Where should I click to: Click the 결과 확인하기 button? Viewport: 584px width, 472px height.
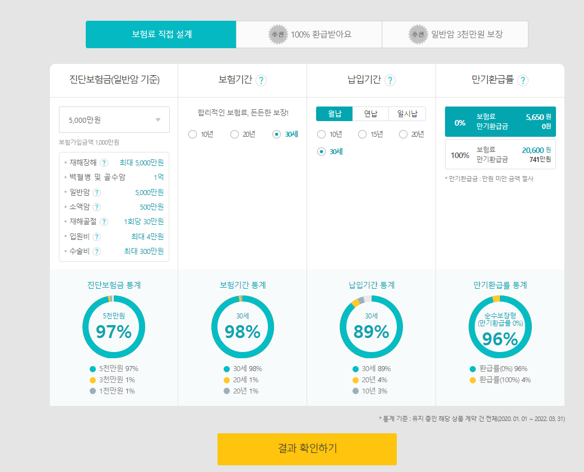307,449
